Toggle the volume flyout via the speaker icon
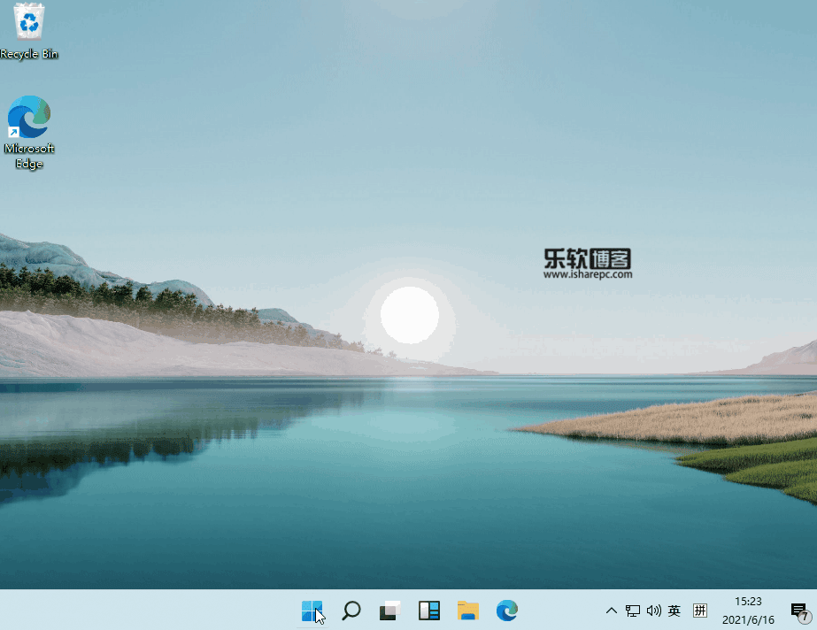 point(654,611)
